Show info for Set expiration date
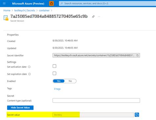 [x=30, y=74]
